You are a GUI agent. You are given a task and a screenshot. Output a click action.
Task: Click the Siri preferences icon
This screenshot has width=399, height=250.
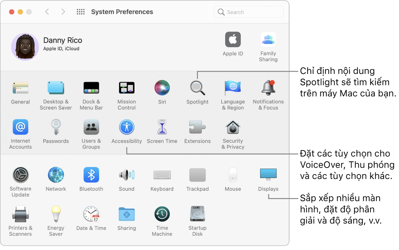162,89
